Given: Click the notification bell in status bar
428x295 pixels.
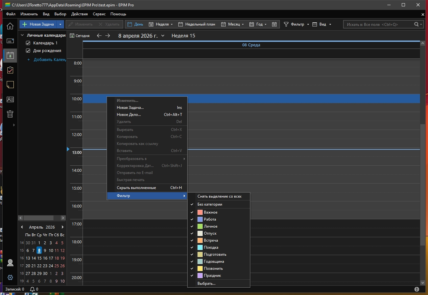Looking at the screenshot, I should click(x=32, y=289).
